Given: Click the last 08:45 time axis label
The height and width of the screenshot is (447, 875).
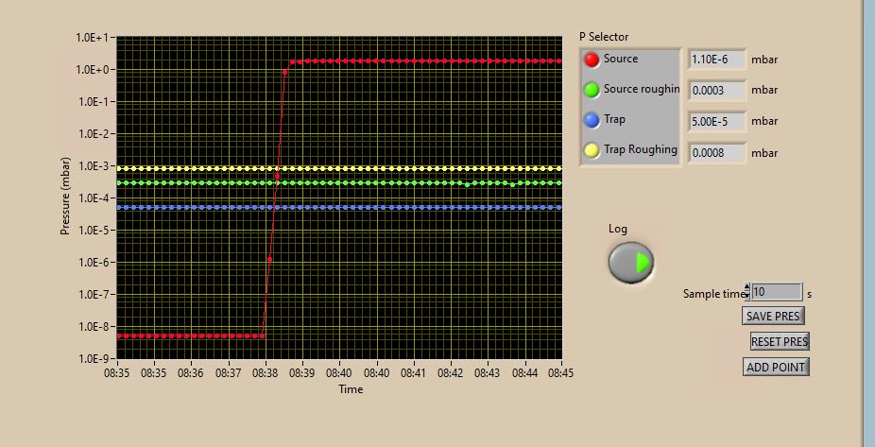Looking at the screenshot, I should [x=561, y=374].
